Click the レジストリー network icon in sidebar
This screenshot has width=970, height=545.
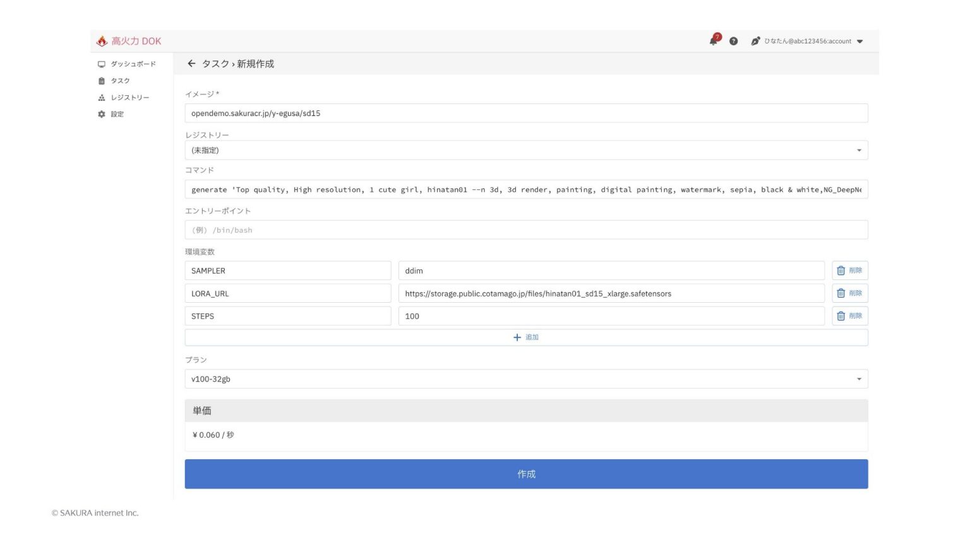[102, 97]
